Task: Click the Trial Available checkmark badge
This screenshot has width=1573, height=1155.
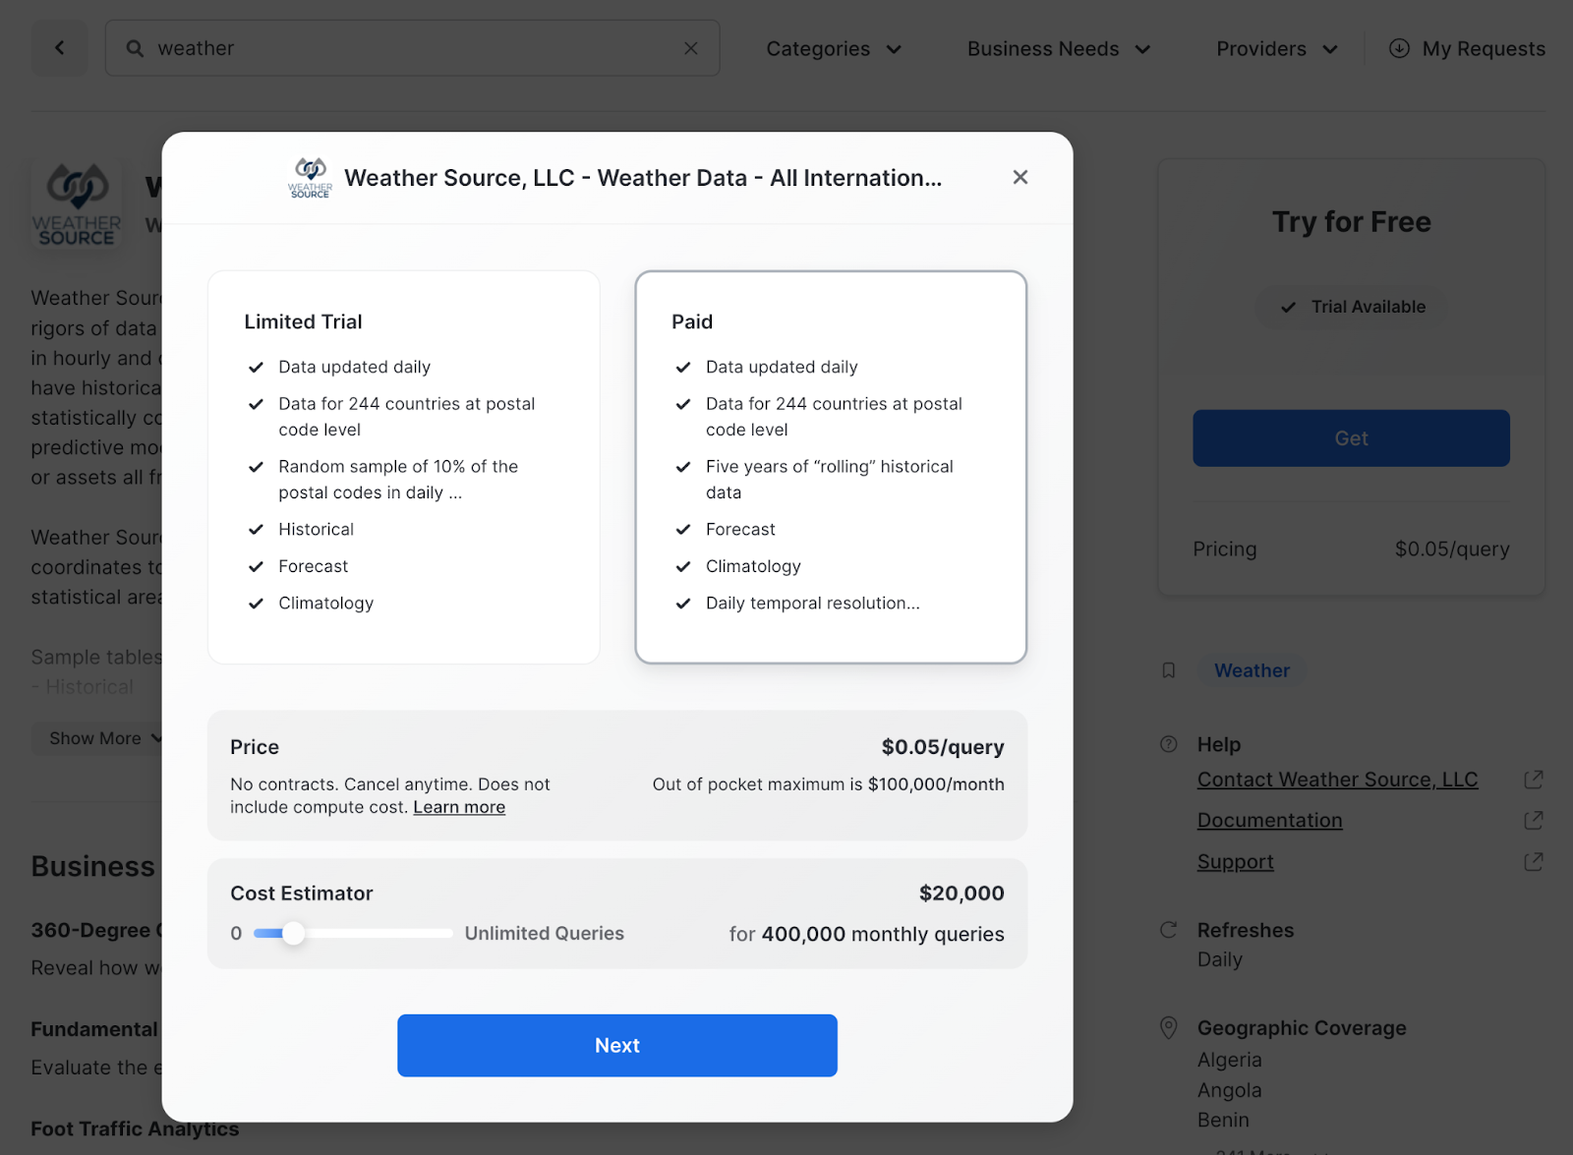Action: coord(1352,307)
